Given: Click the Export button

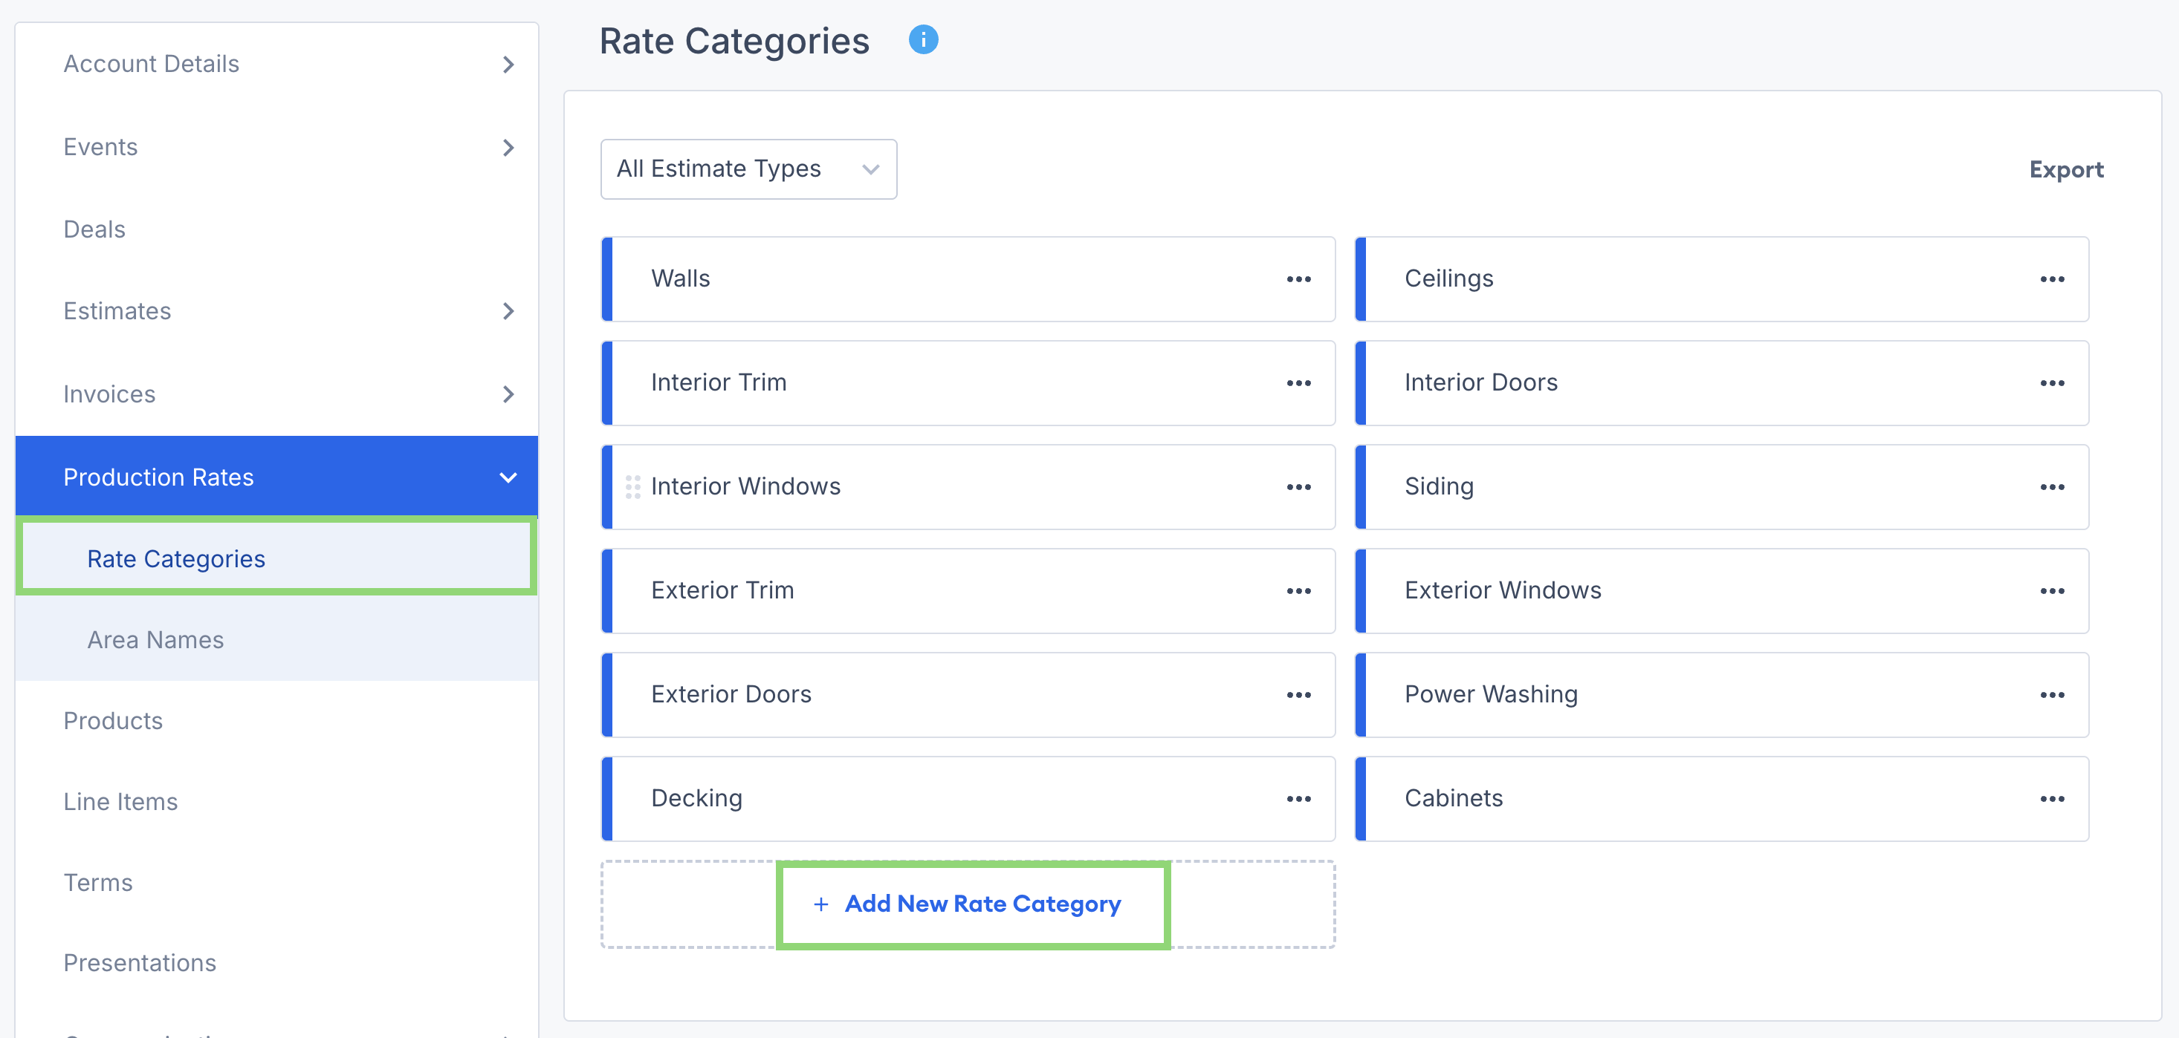Looking at the screenshot, I should (2065, 170).
